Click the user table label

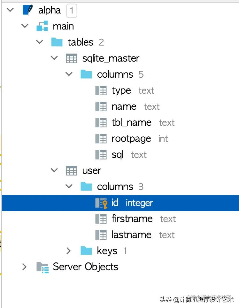(x=91, y=170)
